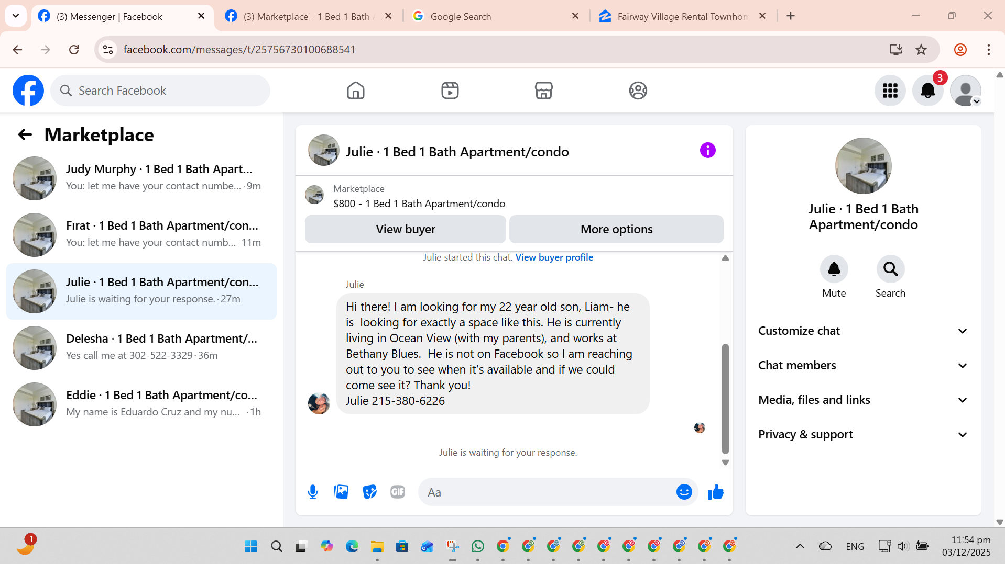This screenshot has height=564, width=1005.
Task: Click the More options button
Action: tap(616, 229)
